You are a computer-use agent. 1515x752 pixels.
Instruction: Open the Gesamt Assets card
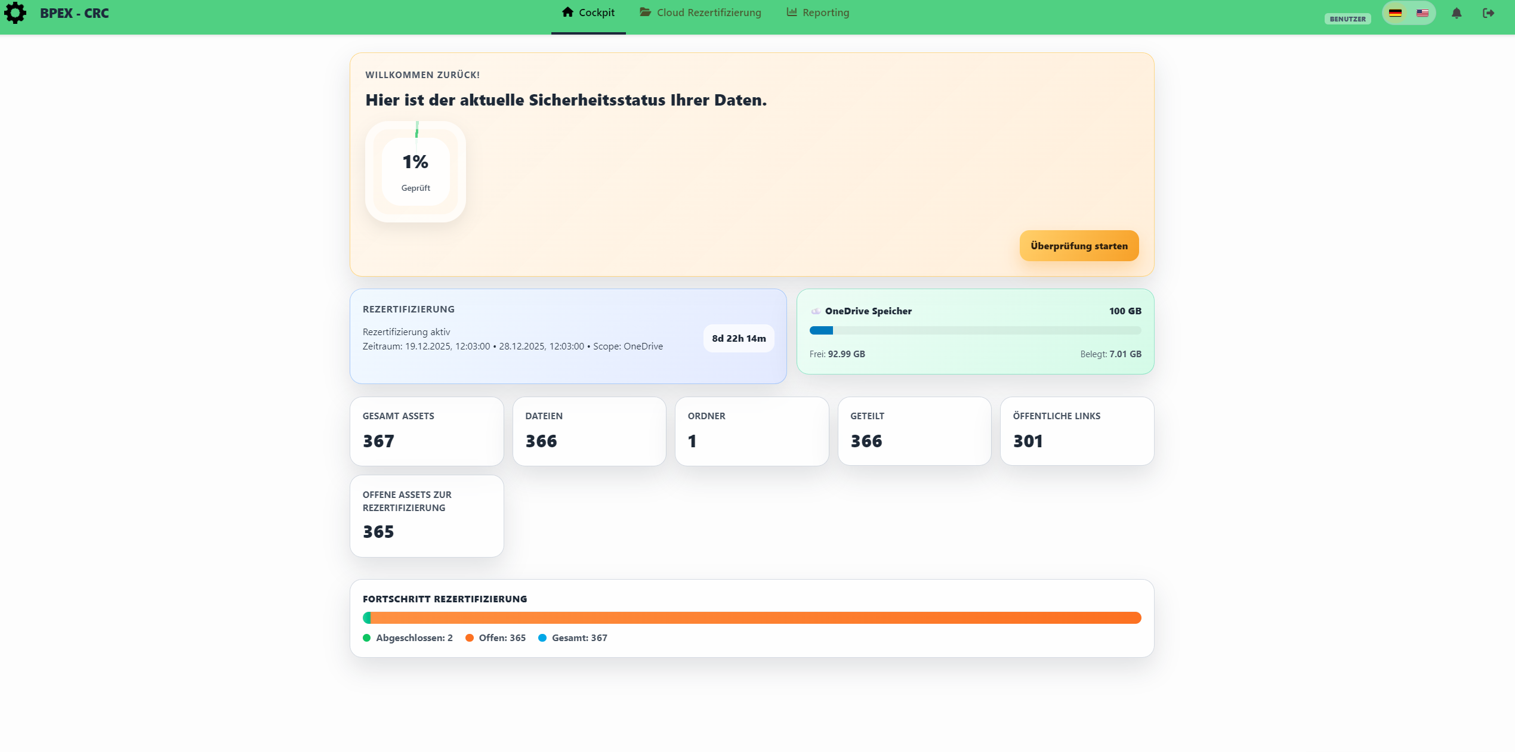[x=427, y=431]
